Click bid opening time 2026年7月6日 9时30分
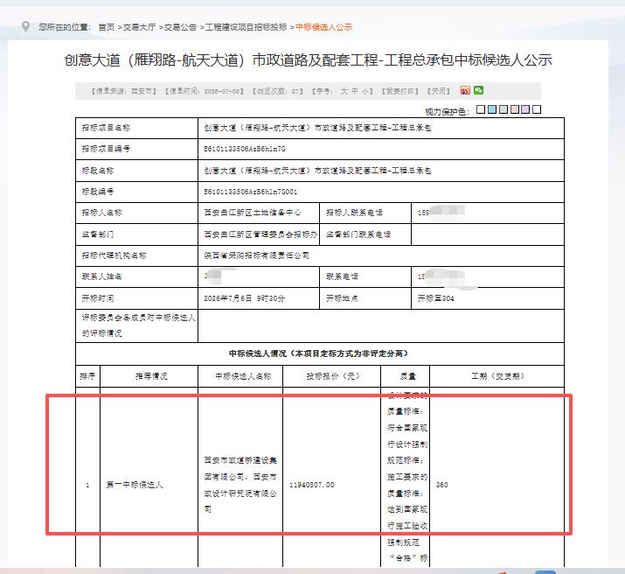This screenshot has width=625, height=574. [x=245, y=298]
